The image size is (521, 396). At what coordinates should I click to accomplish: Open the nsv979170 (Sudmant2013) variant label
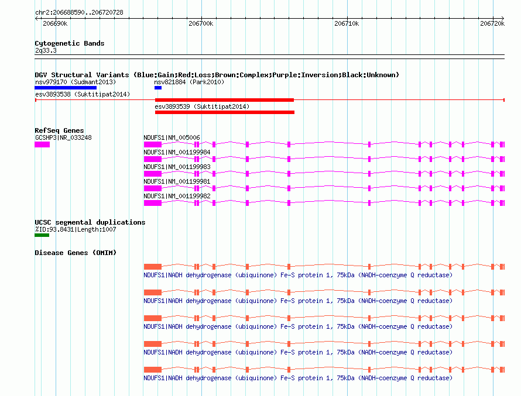76,82
